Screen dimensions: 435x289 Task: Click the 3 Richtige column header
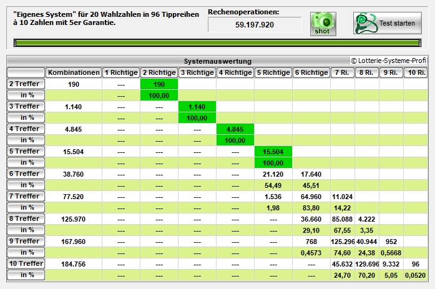point(197,72)
